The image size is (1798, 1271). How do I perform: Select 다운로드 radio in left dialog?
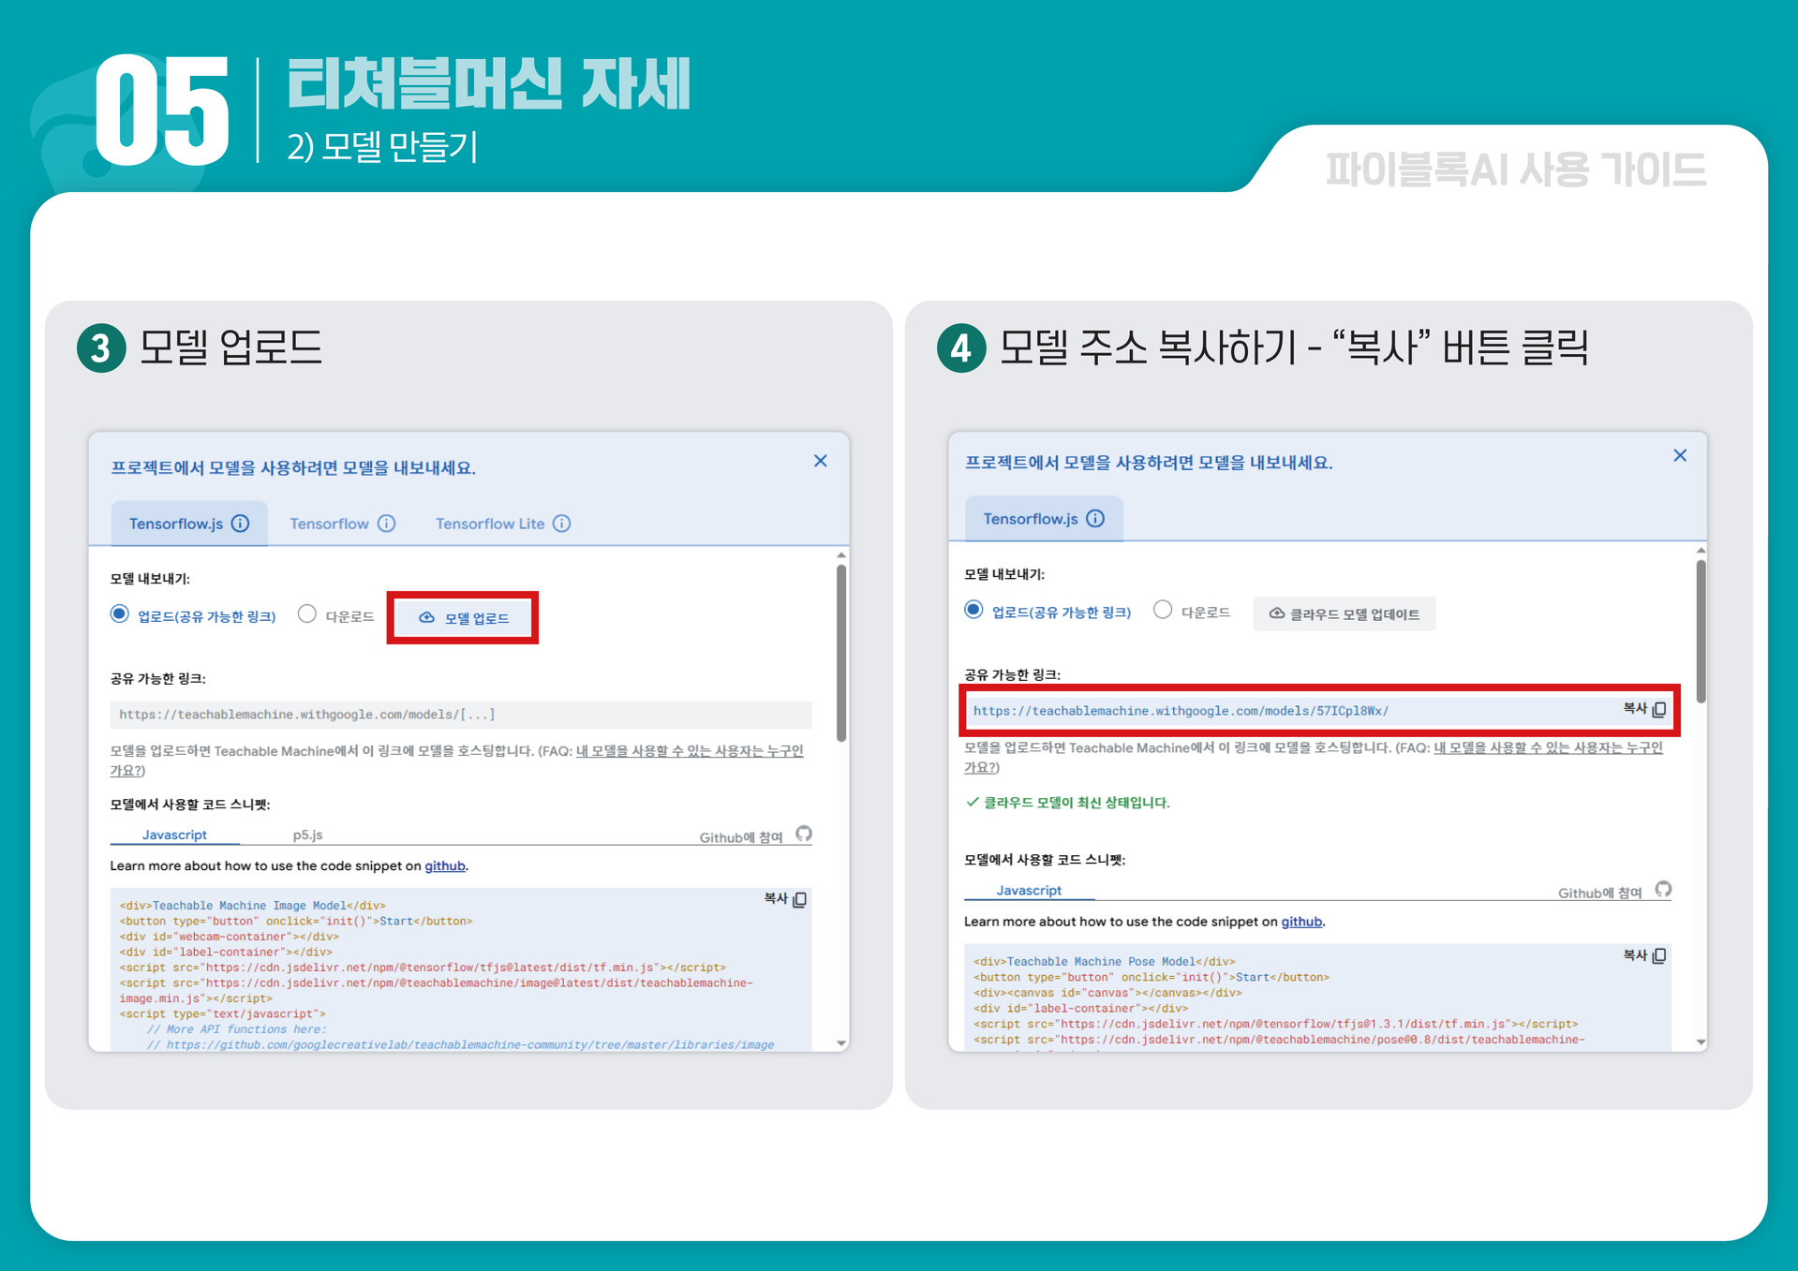click(307, 614)
